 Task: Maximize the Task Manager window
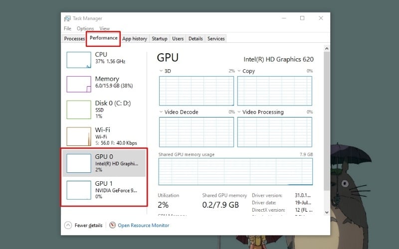[x=302, y=18]
